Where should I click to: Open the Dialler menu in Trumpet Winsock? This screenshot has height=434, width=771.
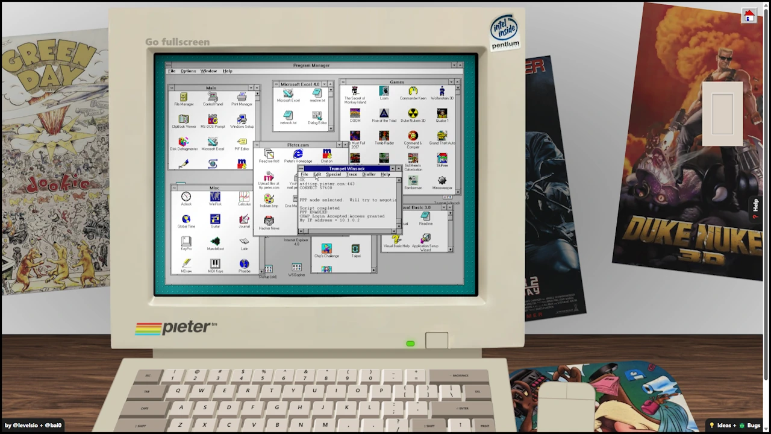[369, 174]
